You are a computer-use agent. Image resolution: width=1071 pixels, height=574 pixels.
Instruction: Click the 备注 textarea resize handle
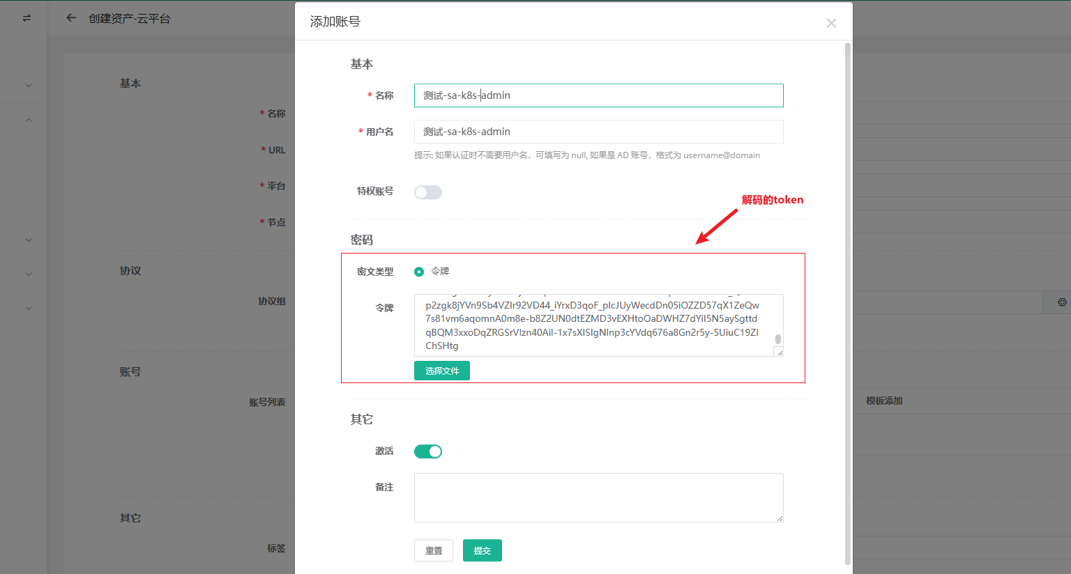click(780, 518)
